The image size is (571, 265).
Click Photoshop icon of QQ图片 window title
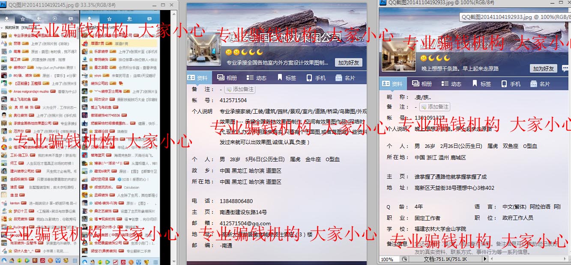click(x=3, y=4)
